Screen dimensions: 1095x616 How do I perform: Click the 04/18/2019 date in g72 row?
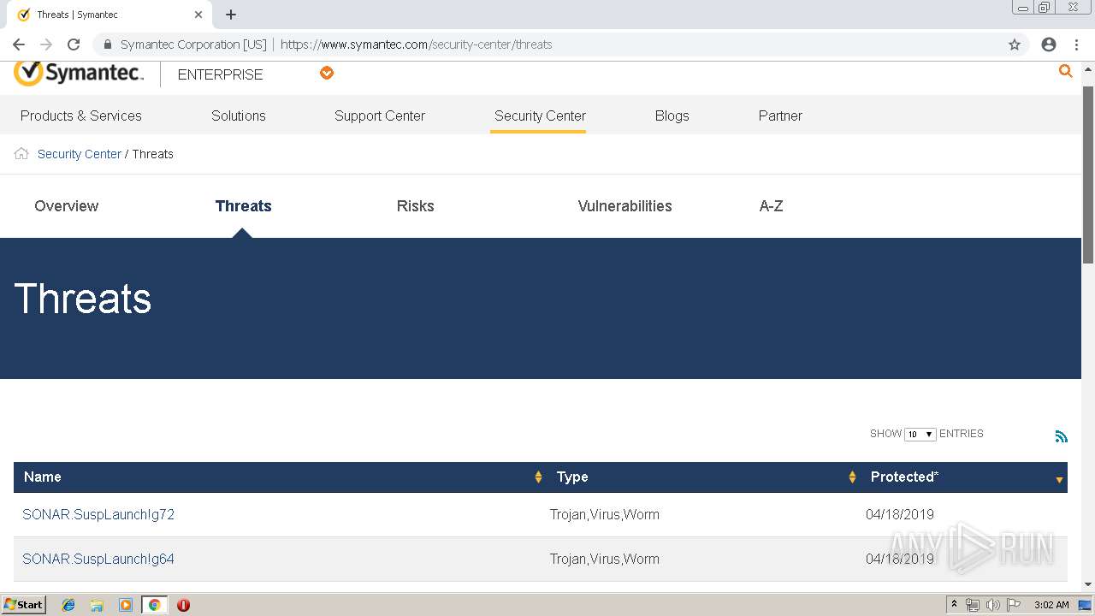[900, 514]
